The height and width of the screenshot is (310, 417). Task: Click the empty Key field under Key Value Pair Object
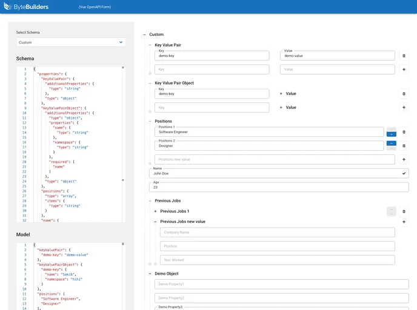pos(212,108)
